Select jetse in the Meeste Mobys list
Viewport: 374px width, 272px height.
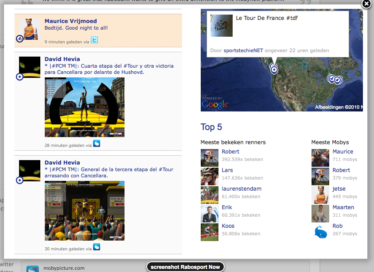(x=339, y=189)
